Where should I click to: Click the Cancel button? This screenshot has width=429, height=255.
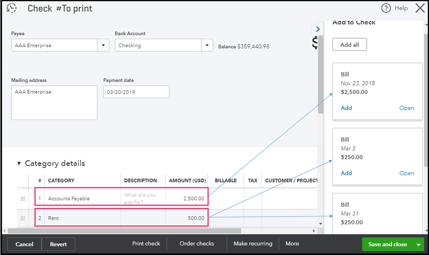24,244
